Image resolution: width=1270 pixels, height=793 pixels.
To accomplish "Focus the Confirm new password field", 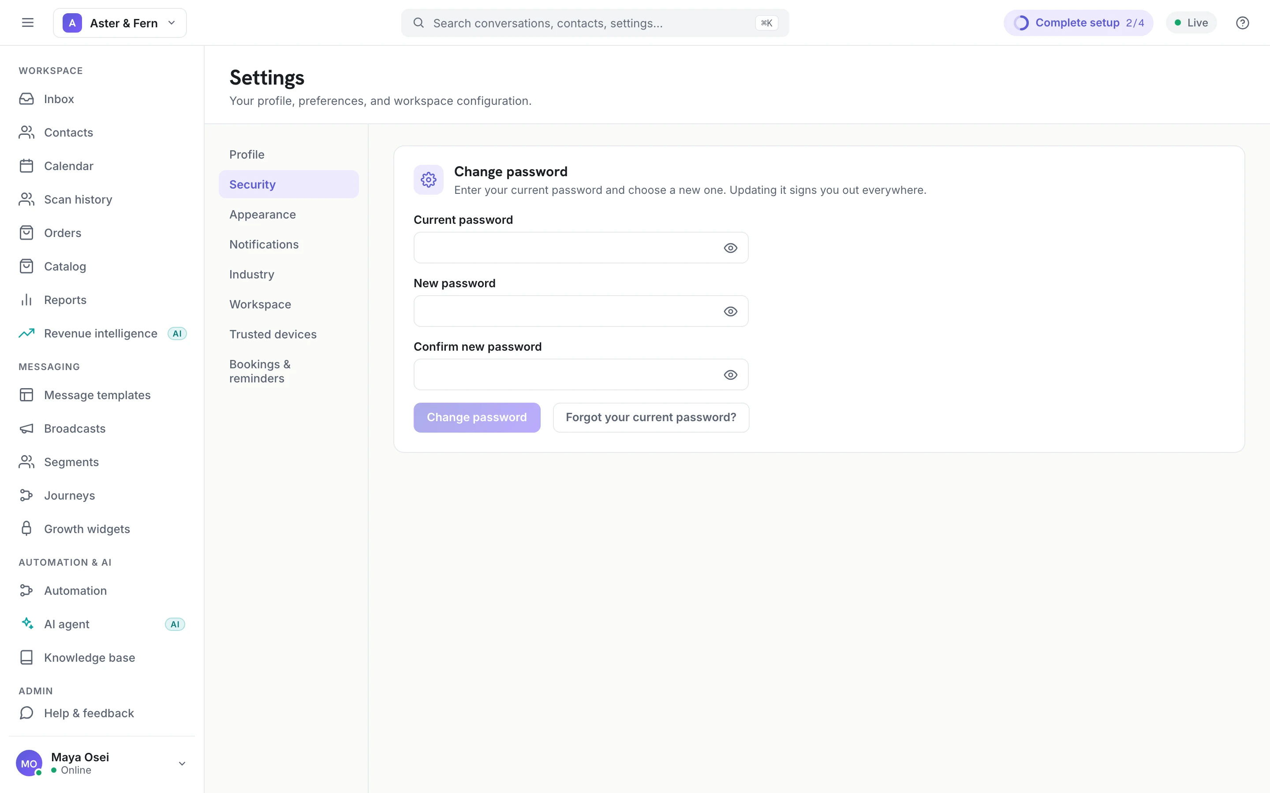I will click(x=581, y=375).
